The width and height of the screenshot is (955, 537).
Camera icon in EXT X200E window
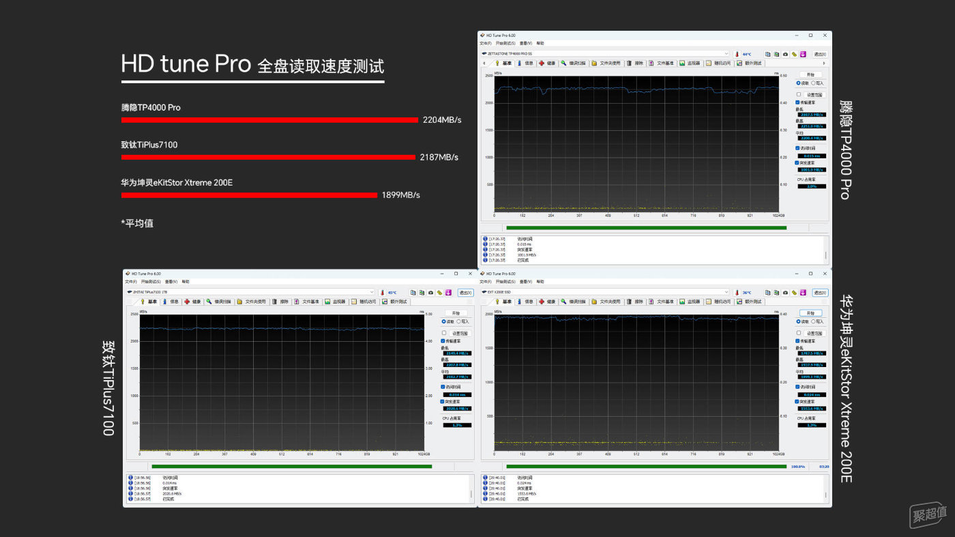[785, 293]
